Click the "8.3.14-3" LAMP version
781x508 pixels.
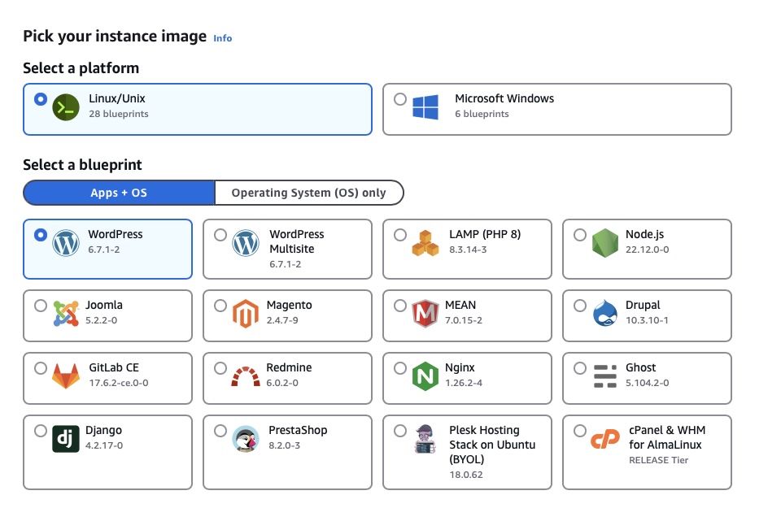coord(468,250)
